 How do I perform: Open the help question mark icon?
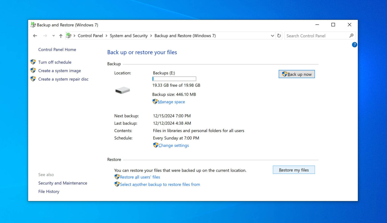[354, 45]
